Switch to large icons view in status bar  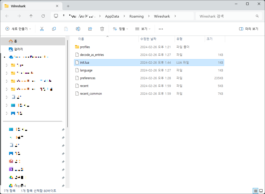[x=261, y=191]
